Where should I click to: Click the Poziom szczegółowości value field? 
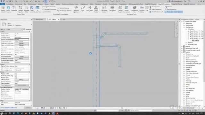click(x=22, y=39)
